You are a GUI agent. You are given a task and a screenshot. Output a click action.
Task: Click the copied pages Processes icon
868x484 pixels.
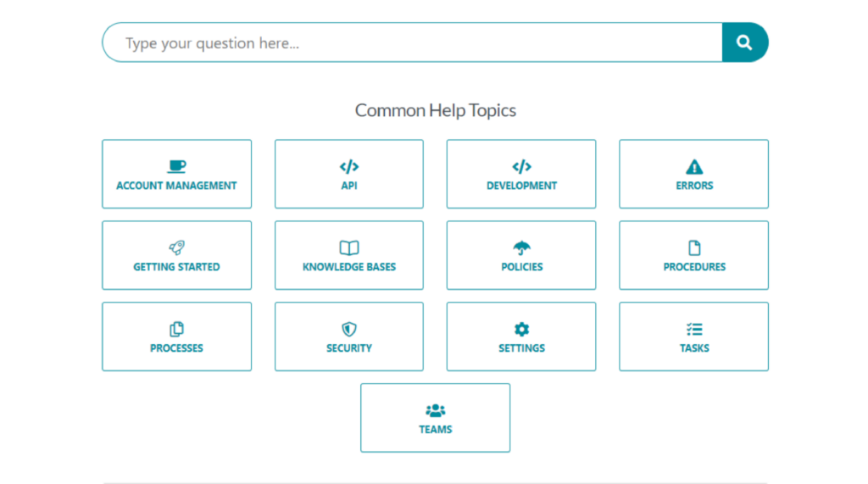(x=176, y=329)
